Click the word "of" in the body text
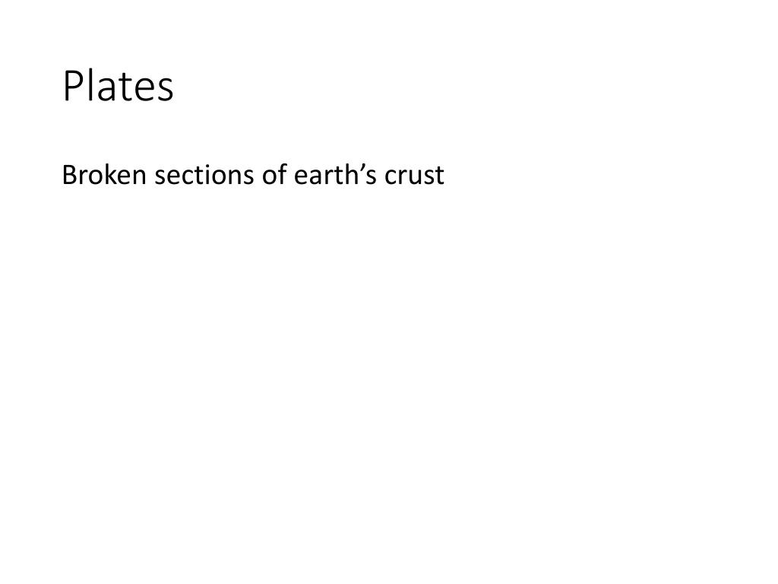 pos(274,175)
